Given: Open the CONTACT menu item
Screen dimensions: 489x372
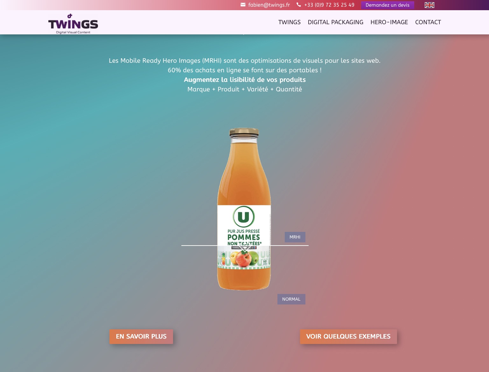Looking at the screenshot, I should click(x=428, y=22).
